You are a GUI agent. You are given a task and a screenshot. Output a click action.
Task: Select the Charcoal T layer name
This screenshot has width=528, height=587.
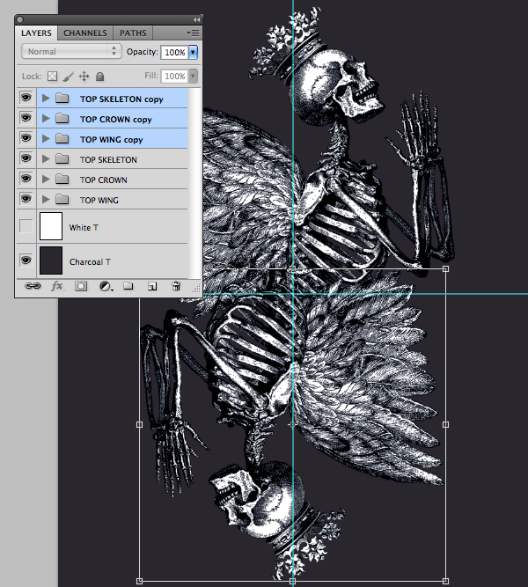point(90,262)
